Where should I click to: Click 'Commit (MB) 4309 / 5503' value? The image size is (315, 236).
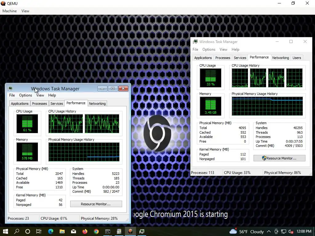pyautogui.click(x=293, y=146)
